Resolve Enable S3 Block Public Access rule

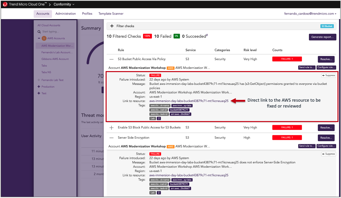[326, 128]
